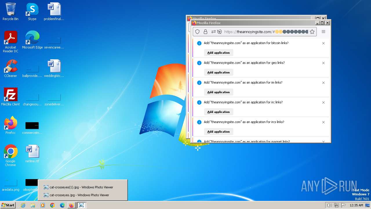Select cat-crosseyes(1).jpg Photo Viewer window
Screen dimensions: 371x209
(82, 187)
